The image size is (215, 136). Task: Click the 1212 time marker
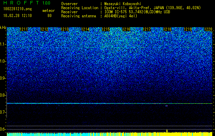click(x=44, y=29)
